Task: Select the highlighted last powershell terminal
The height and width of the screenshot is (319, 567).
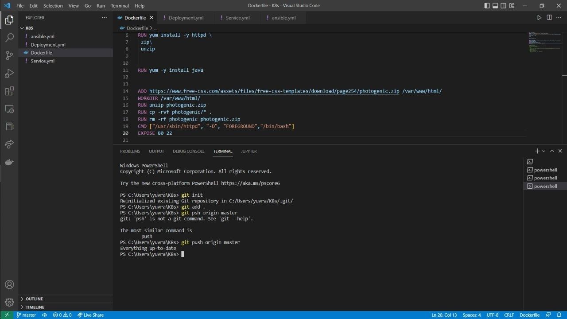Action: tap(545, 186)
